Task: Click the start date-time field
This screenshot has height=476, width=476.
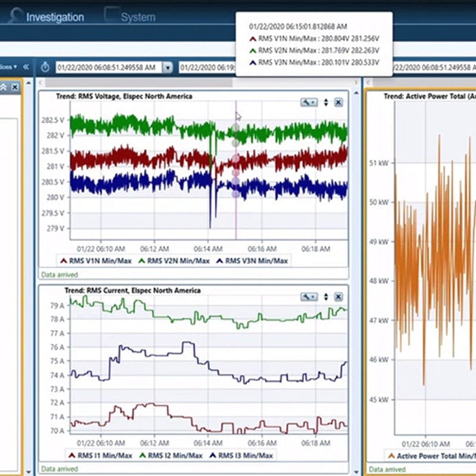Action: coord(107,68)
